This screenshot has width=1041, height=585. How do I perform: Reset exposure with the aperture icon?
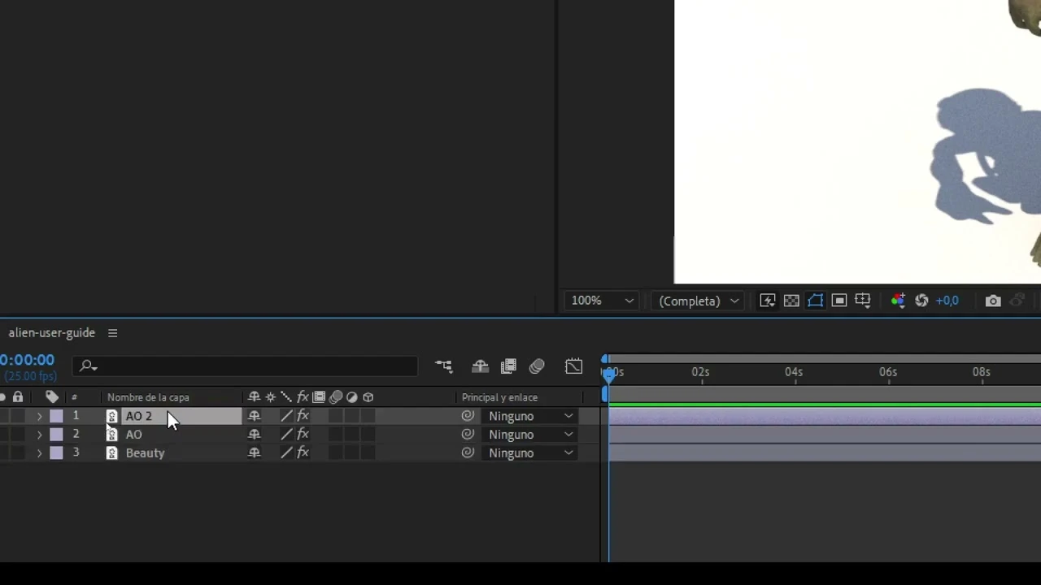[921, 301]
